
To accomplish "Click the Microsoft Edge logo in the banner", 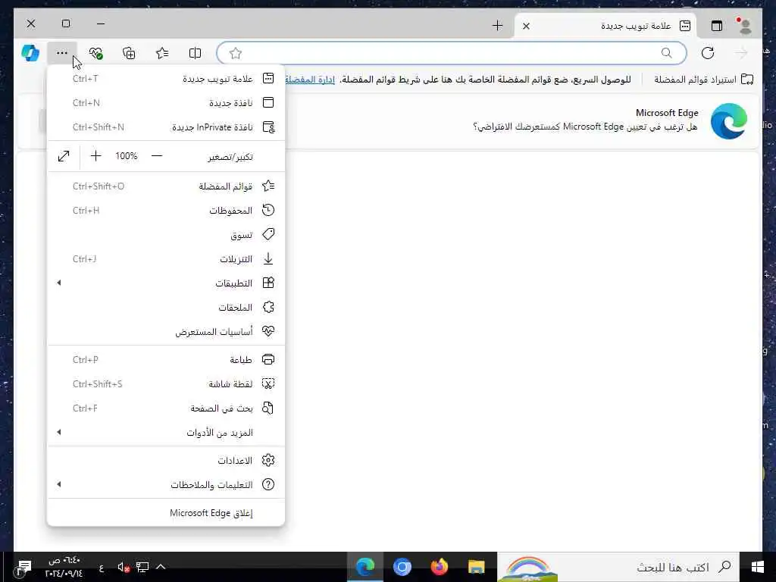I will (x=728, y=120).
